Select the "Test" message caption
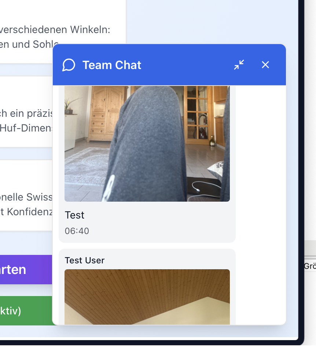This screenshot has width=316, height=346. pyautogui.click(x=74, y=215)
